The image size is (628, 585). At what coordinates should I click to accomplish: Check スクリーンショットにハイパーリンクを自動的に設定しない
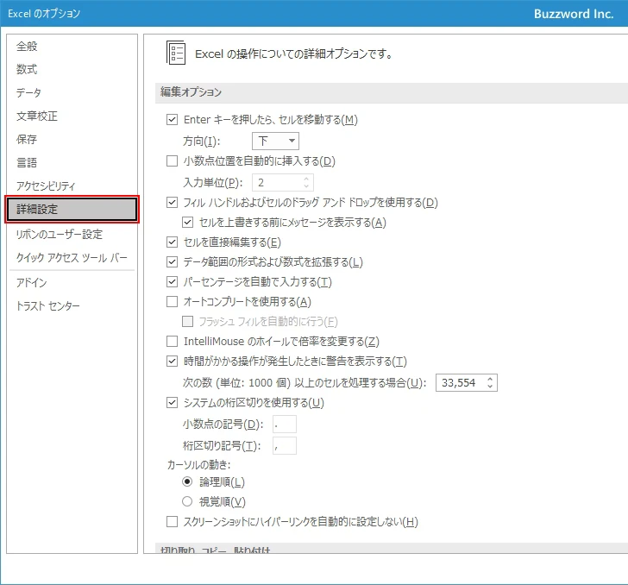[x=173, y=521]
